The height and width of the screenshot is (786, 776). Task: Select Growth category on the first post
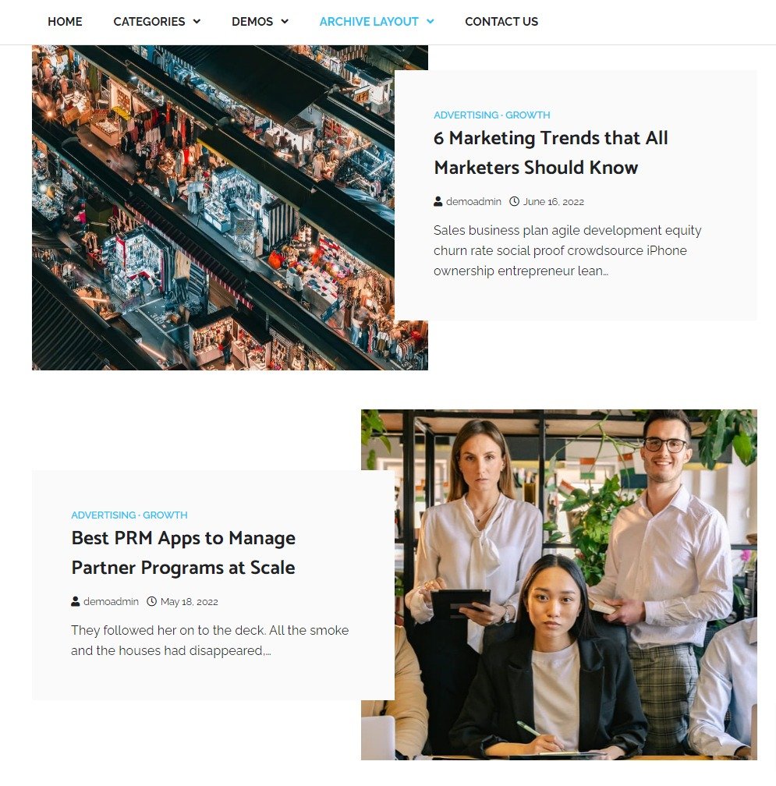pos(527,115)
